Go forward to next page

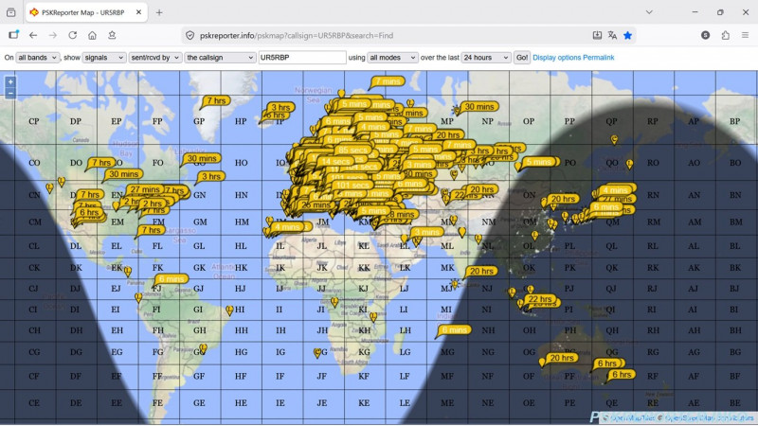tap(53, 35)
